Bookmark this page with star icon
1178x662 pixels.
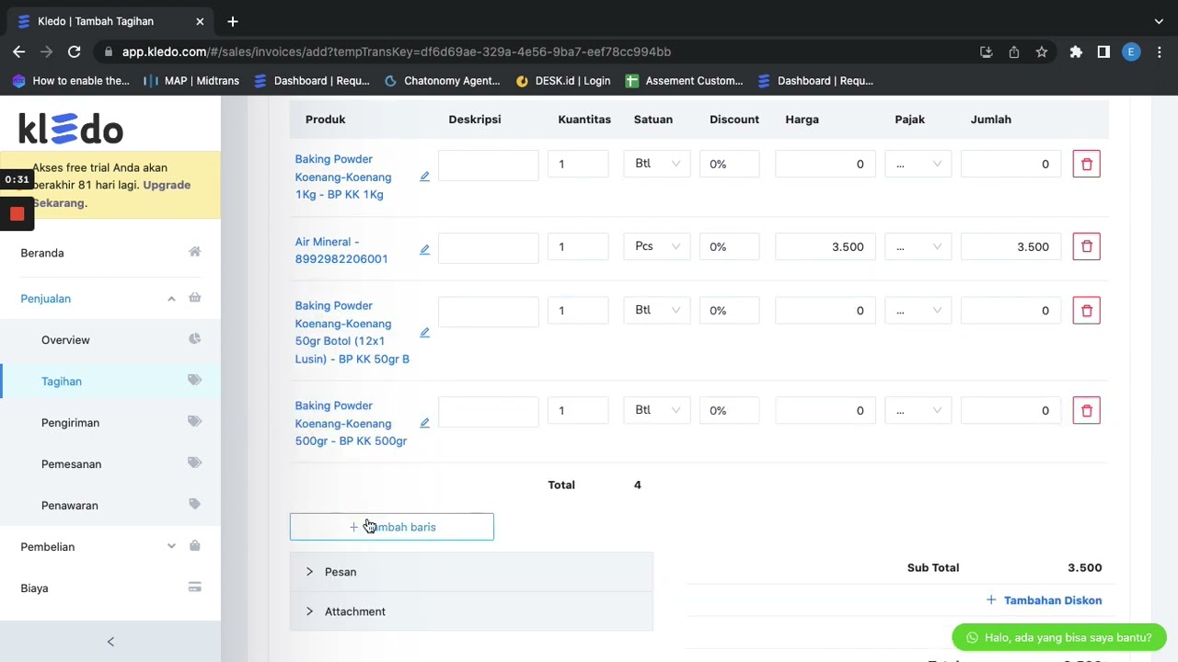[x=1042, y=52]
